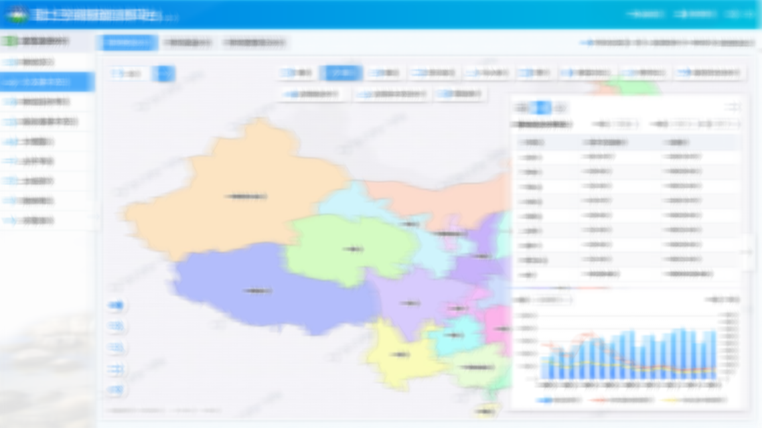Viewport: 762px width, 428px height.
Task: Switch to the second tab above the map
Action: point(189,41)
